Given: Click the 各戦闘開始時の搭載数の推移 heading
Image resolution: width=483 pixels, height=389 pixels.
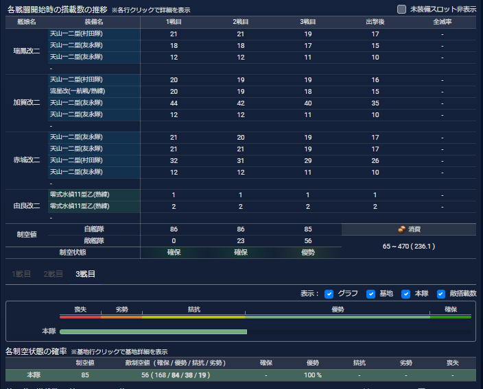Looking at the screenshot, I should [58, 10].
